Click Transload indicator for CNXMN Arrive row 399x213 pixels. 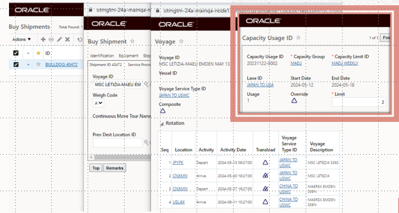pyautogui.click(x=265, y=176)
